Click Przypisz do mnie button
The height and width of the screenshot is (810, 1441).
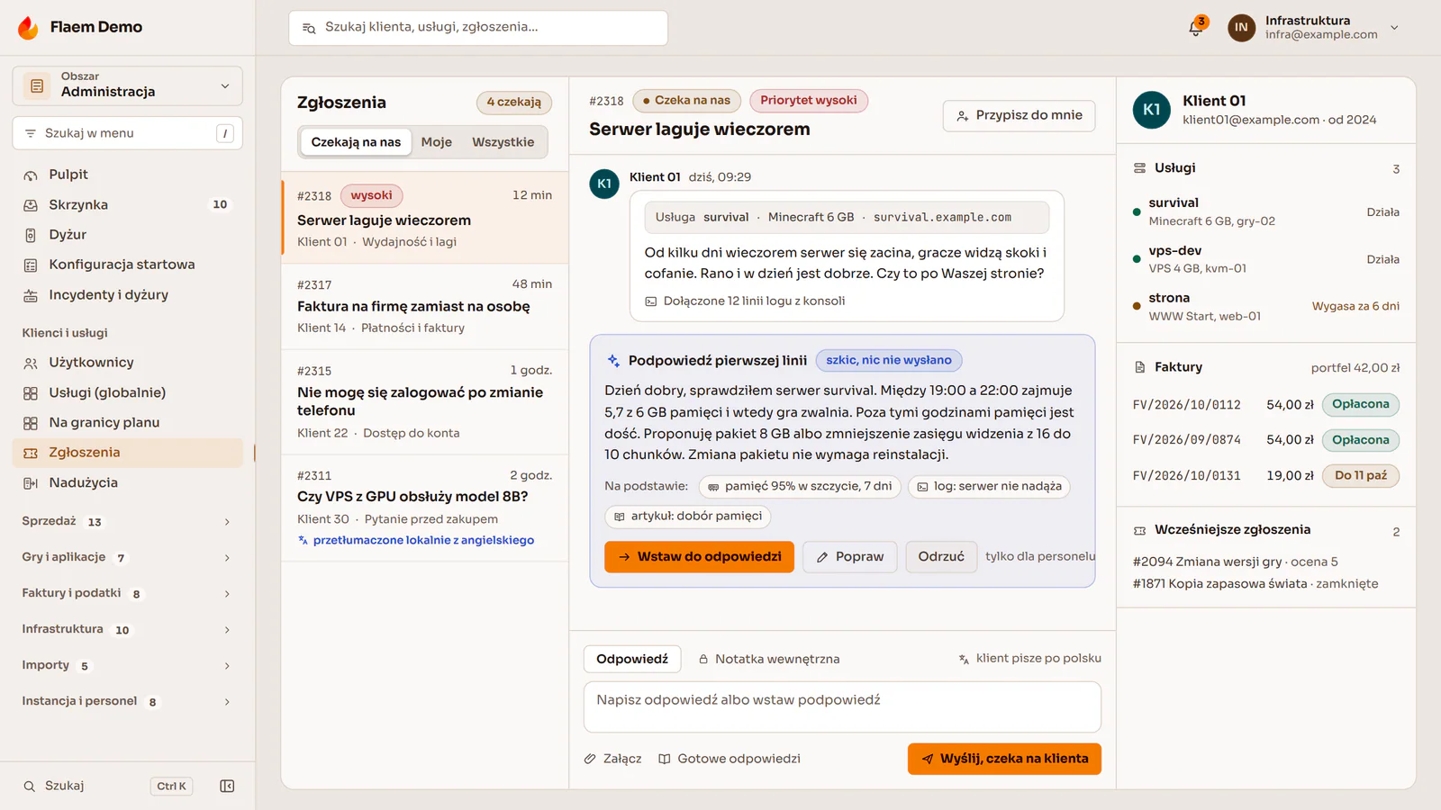click(1020, 115)
